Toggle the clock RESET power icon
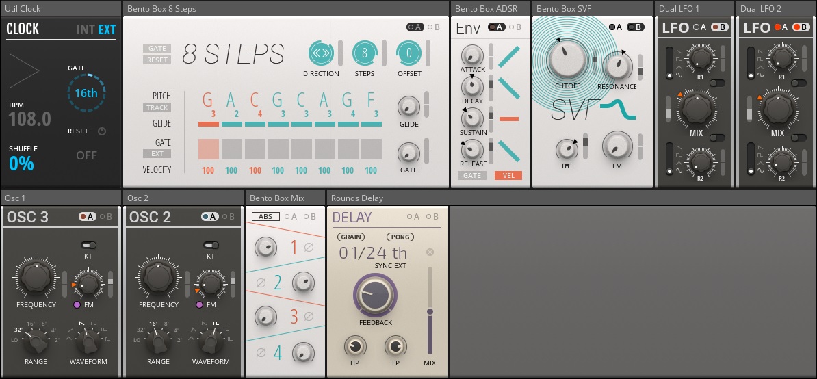 tap(101, 131)
